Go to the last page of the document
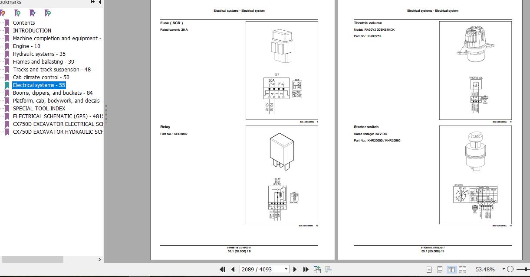The width and height of the screenshot is (530, 277). point(305,269)
